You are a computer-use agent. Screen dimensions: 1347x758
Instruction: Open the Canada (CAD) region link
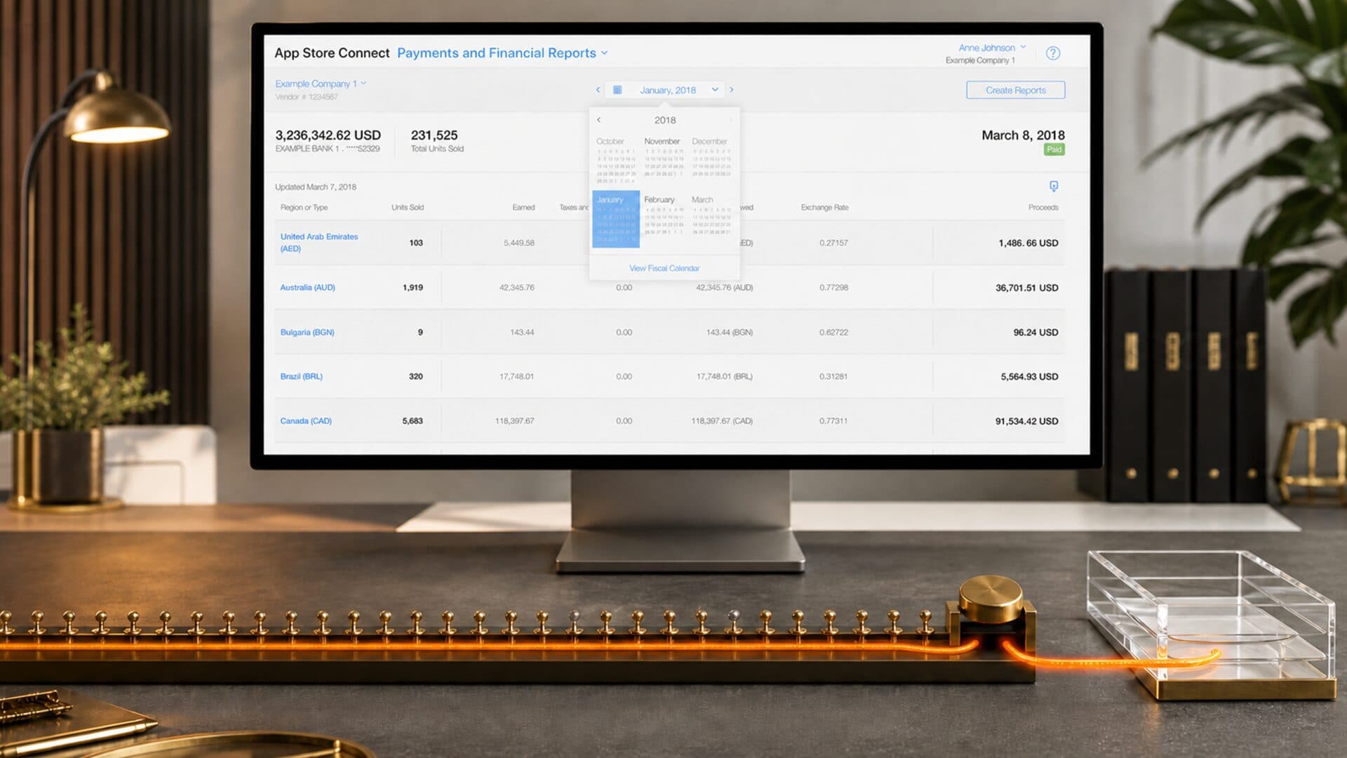[306, 421]
